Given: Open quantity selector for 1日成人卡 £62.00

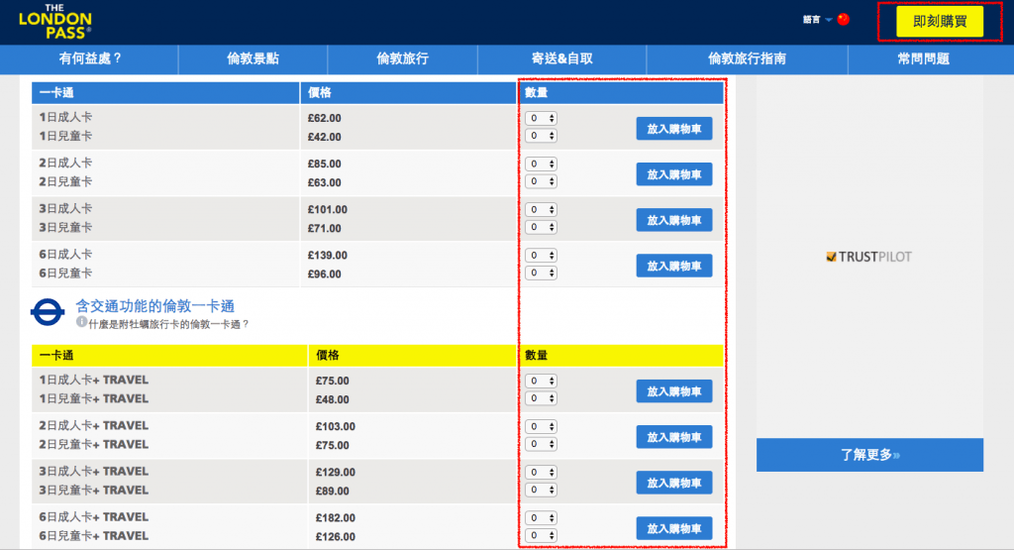Looking at the screenshot, I should [x=541, y=118].
